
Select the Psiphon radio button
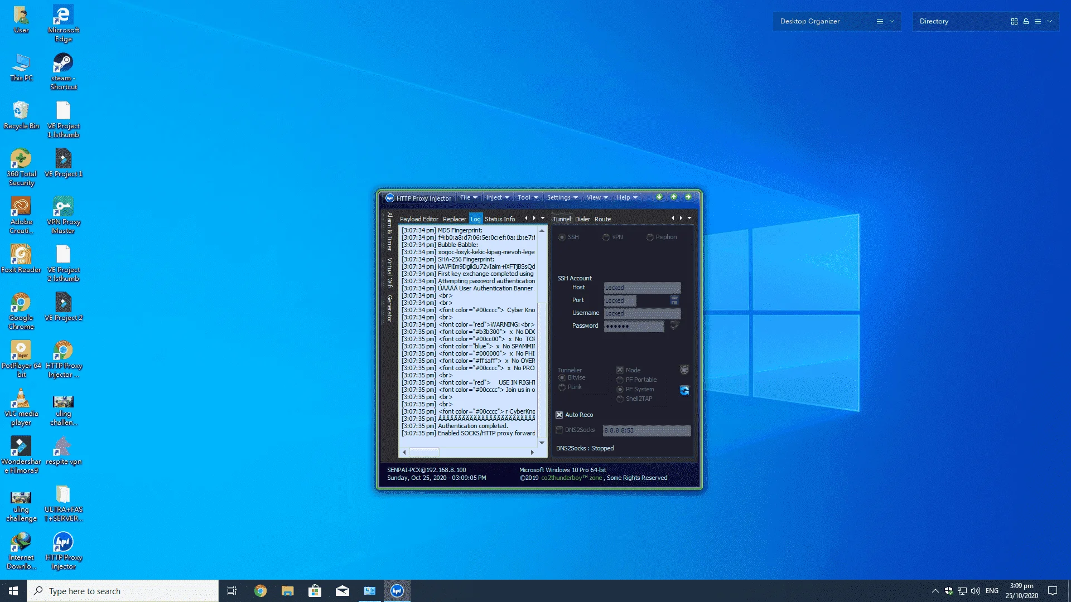click(650, 237)
